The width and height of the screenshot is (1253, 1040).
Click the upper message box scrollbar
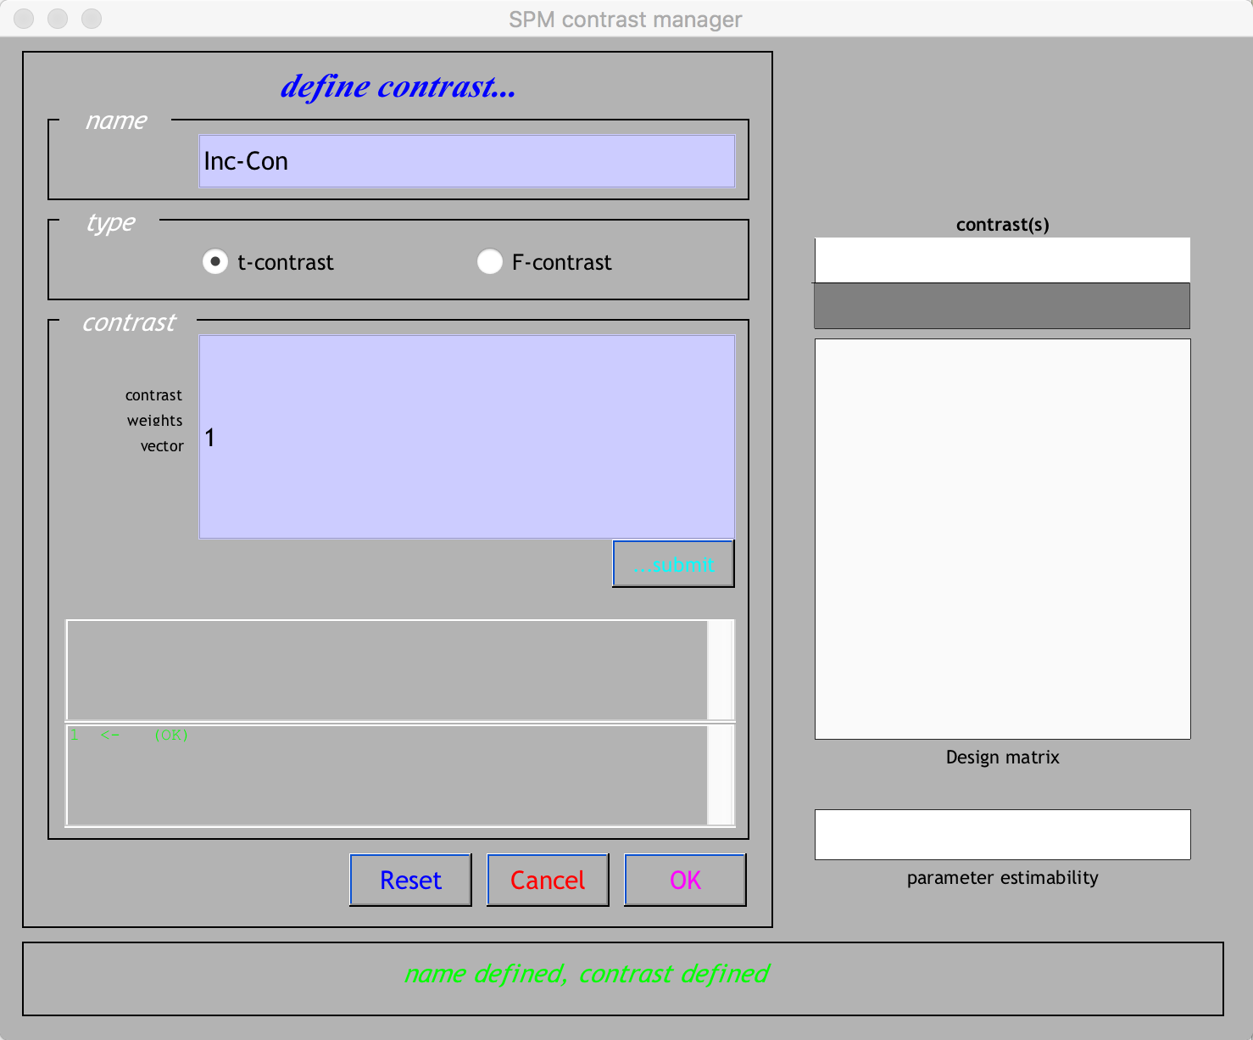coord(721,670)
